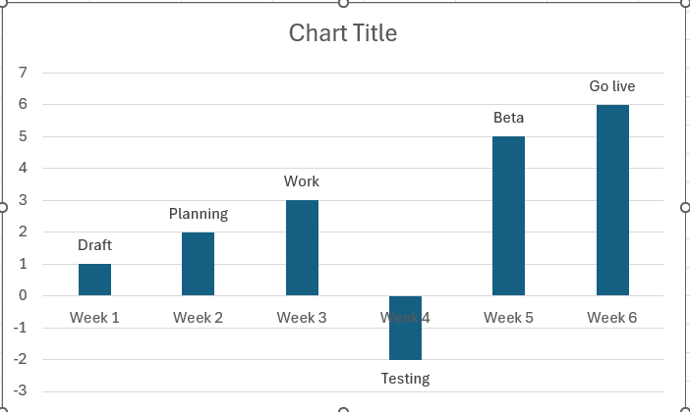690x412 pixels.
Task: Click the vertical axis value 7
Action: [x=22, y=73]
